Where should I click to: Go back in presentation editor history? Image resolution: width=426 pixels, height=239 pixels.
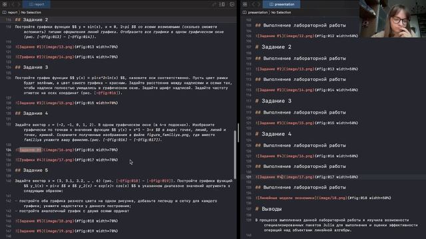click(x=253, y=4)
